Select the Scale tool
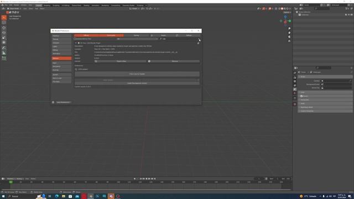The width and height of the screenshot is (354, 199). (x=4, y=38)
